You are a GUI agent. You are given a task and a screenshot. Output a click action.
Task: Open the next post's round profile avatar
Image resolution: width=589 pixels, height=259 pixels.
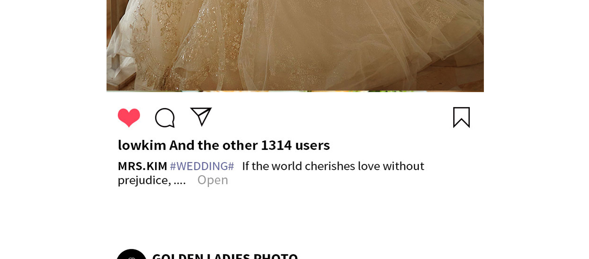click(131, 254)
